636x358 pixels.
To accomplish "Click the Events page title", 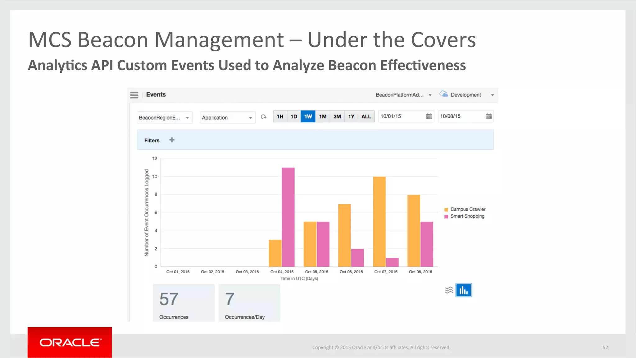I will click(x=156, y=95).
